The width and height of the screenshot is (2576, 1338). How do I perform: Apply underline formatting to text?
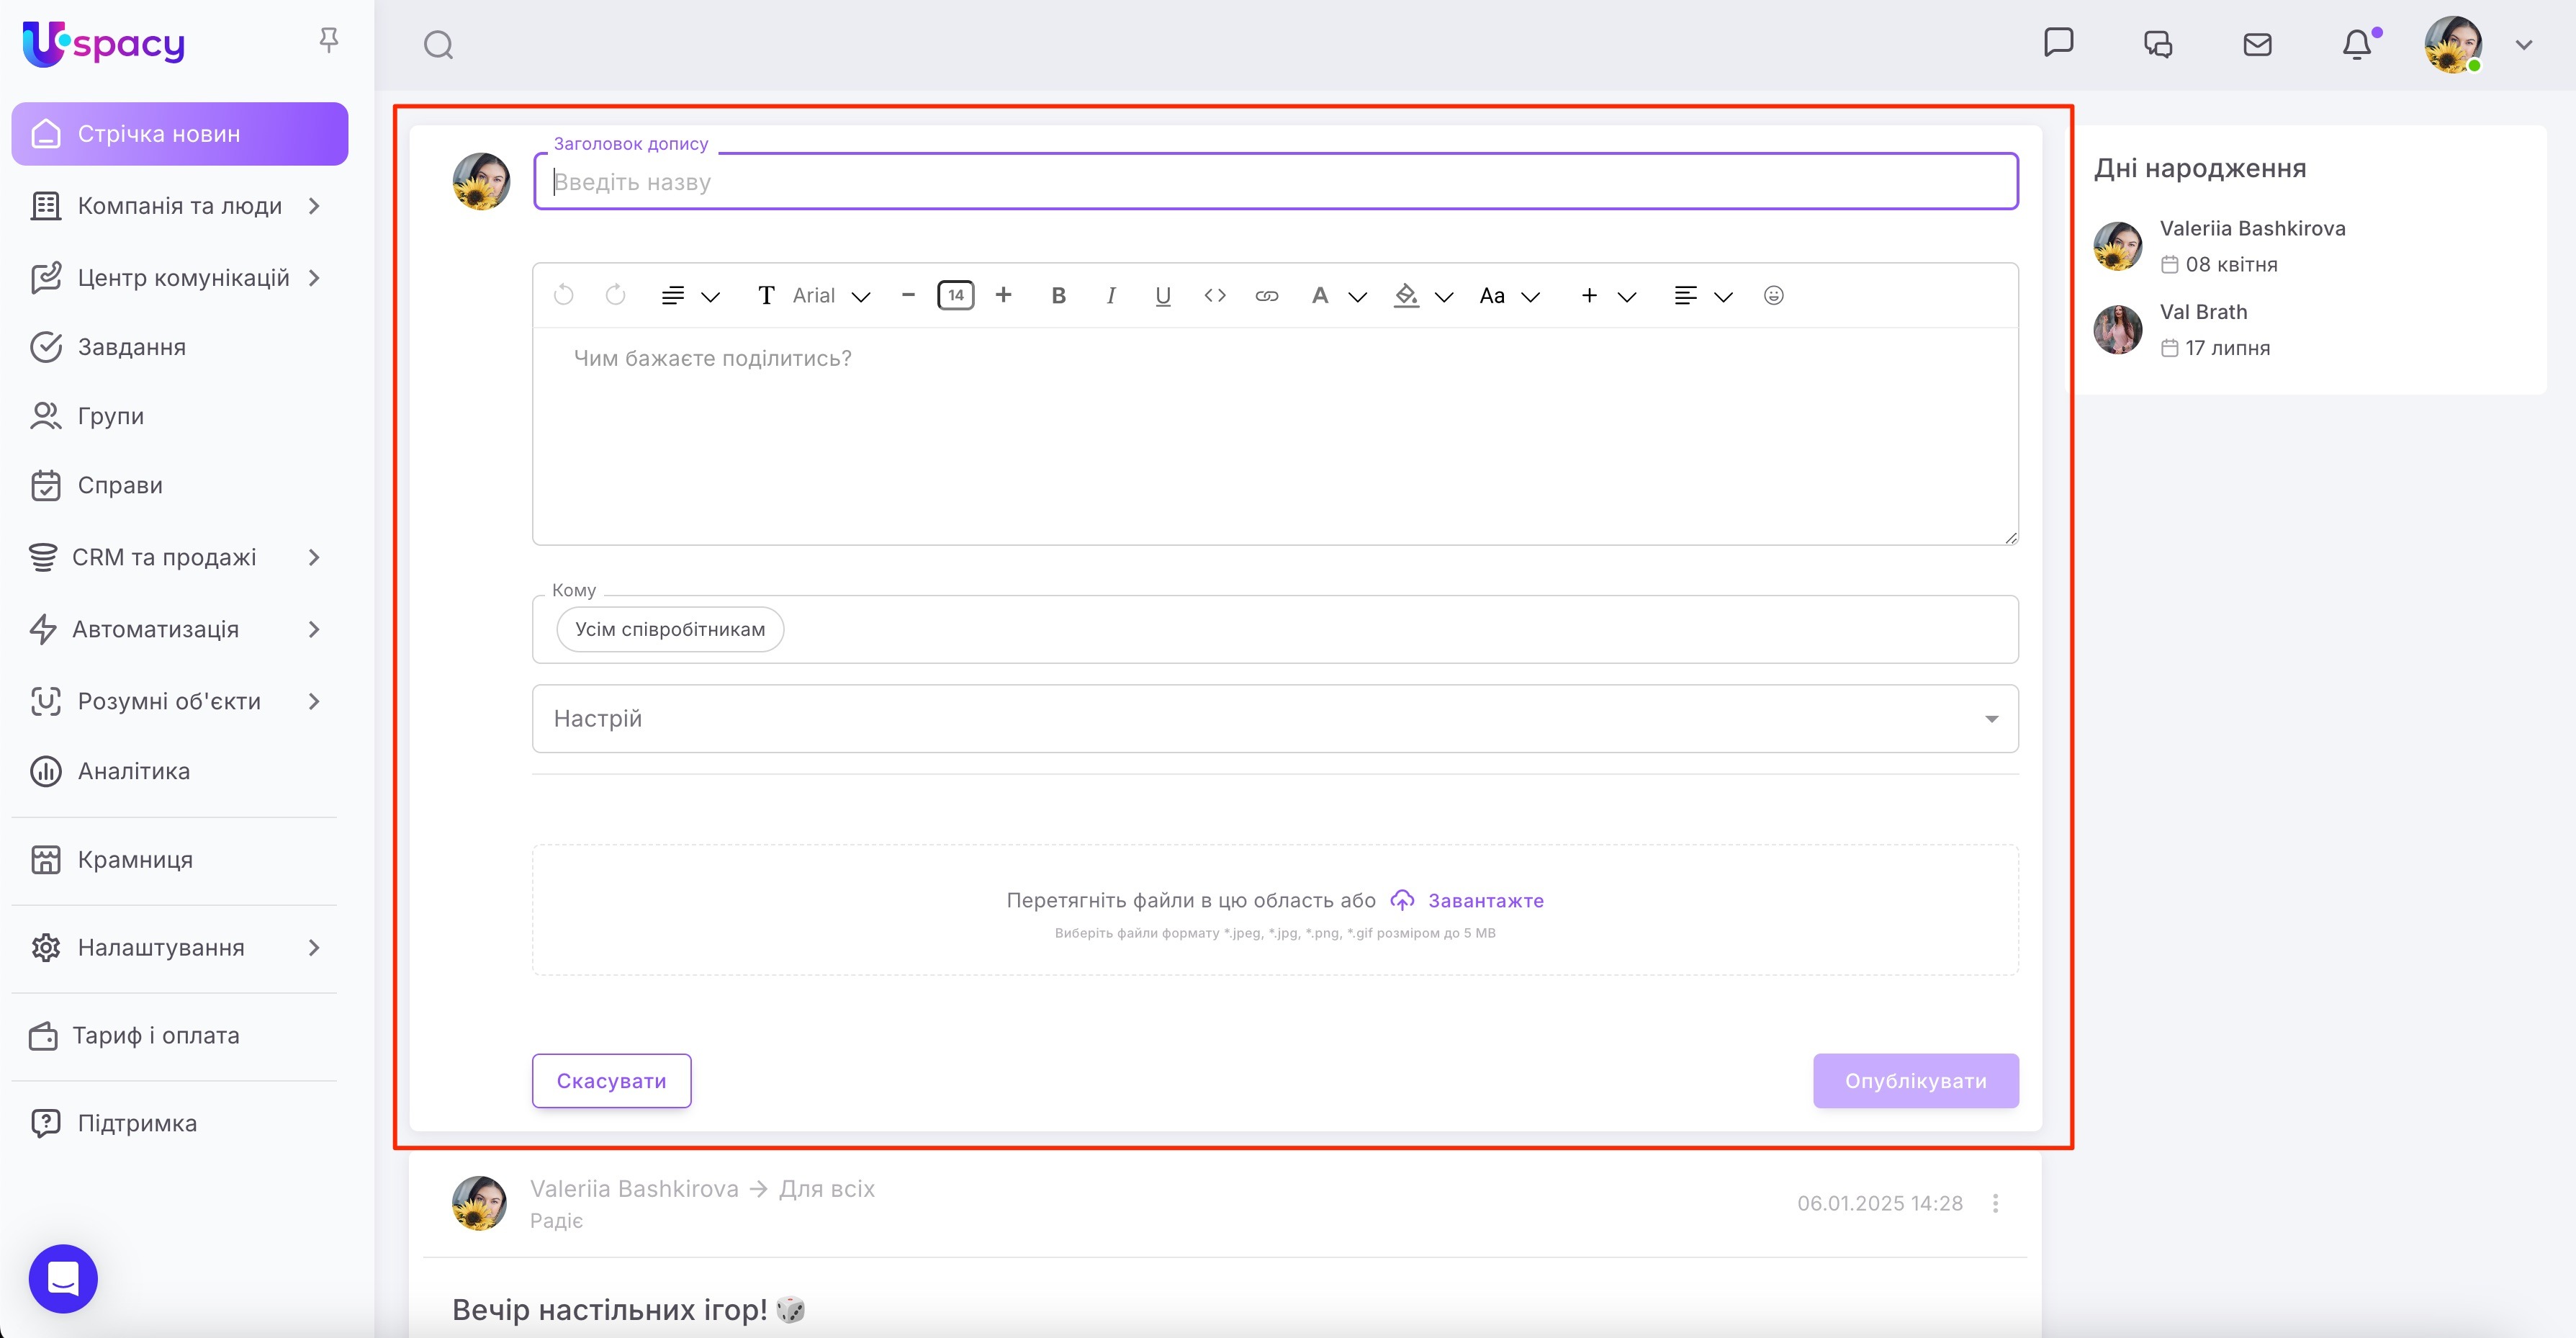coord(1162,295)
